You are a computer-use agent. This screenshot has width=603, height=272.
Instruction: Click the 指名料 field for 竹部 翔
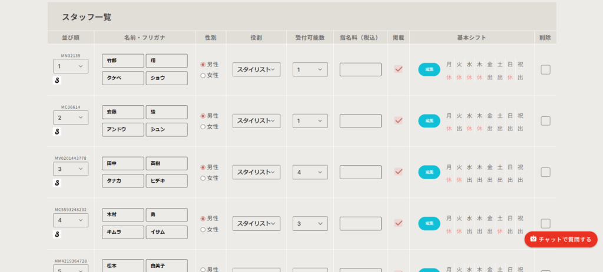click(x=360, y=70)
